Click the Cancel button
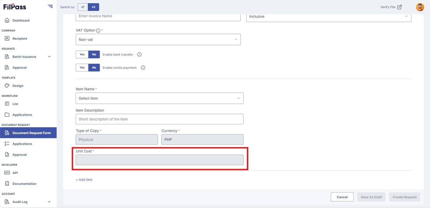Image resolution: width=430 pixels, height=208 pixels. click(342, 197)
